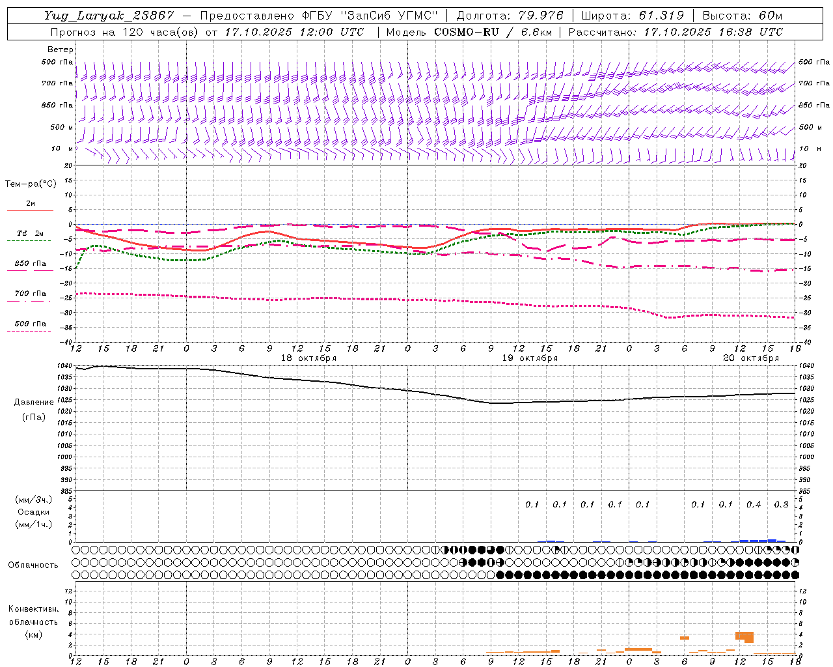Select the (км) unit label
Screen dimensions: 833x667
(33, 634)
